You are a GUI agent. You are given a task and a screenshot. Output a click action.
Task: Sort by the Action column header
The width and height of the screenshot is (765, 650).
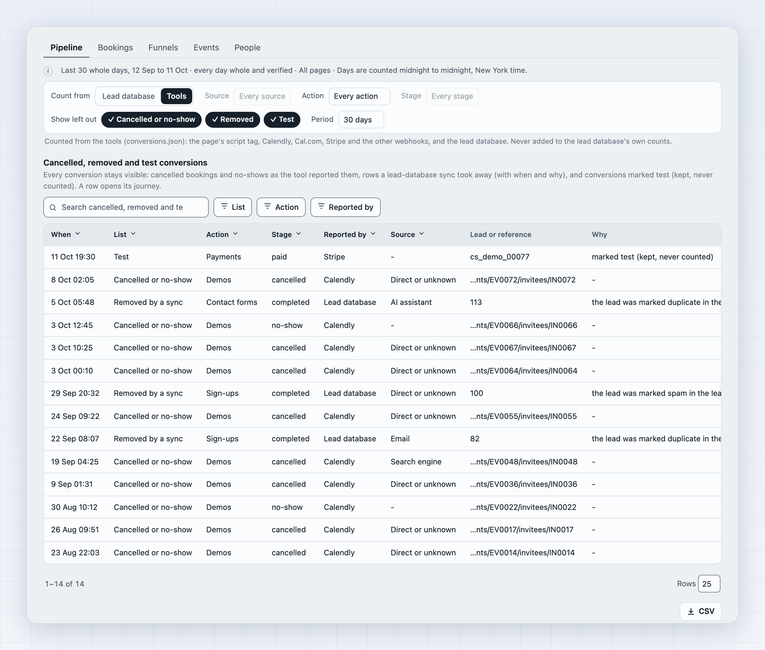coord(222,235)
